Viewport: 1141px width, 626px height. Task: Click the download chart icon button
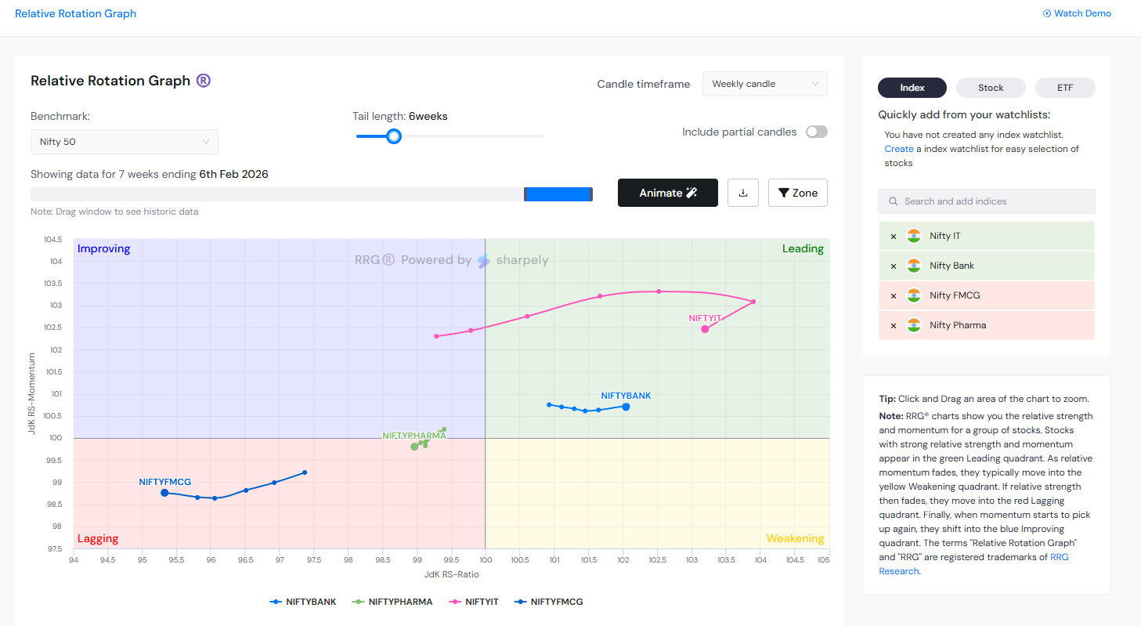[742, 193]
